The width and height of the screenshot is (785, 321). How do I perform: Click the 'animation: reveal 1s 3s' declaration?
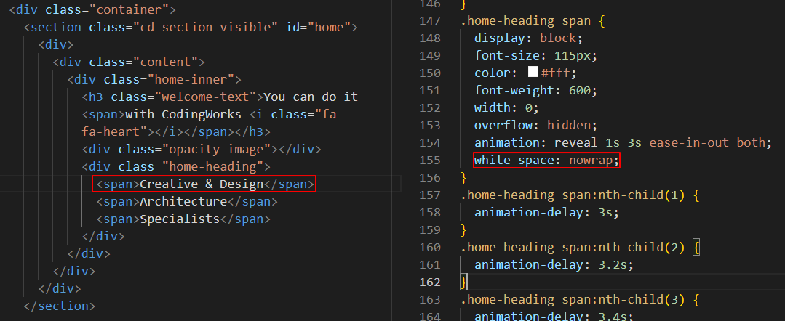click(x=623, y=142)
